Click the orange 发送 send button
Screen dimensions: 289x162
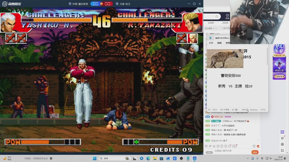tap(255, 152)
